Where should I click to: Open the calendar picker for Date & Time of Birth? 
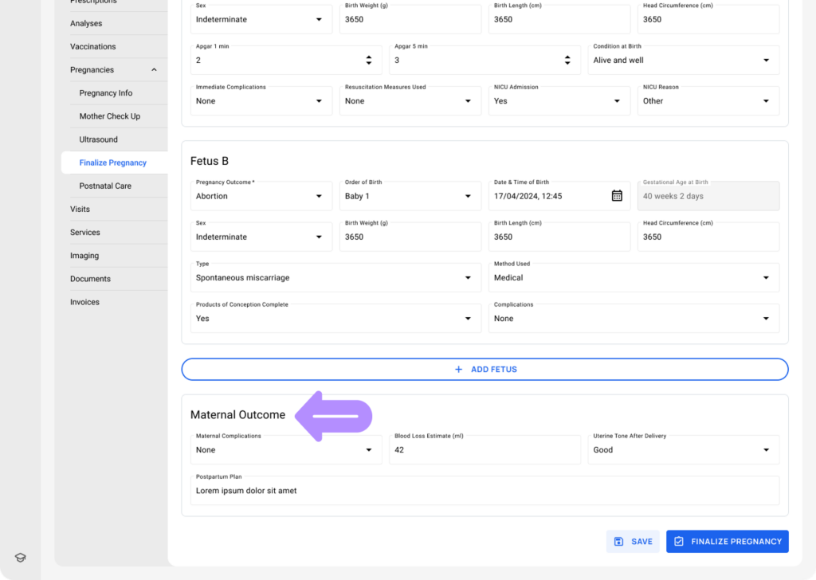(x=617, y=196)
